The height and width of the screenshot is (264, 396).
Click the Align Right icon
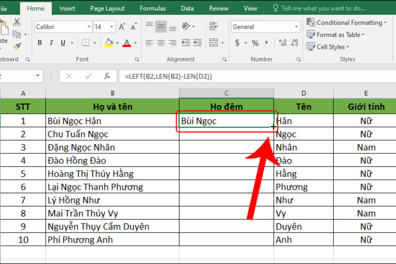173,43
